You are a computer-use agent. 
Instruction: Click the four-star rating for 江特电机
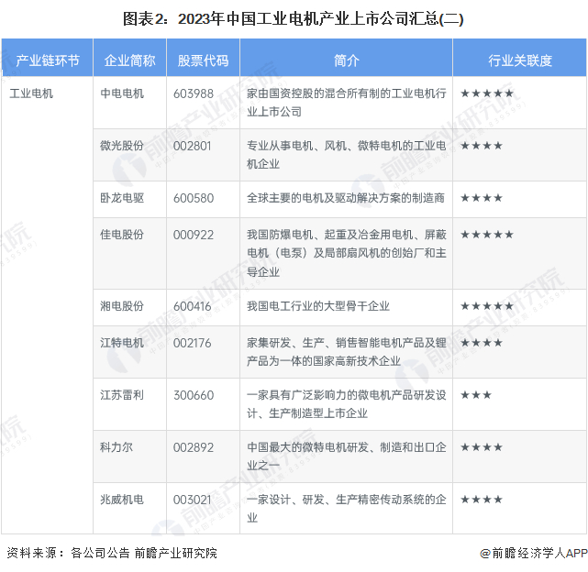[x=481, y=343]
